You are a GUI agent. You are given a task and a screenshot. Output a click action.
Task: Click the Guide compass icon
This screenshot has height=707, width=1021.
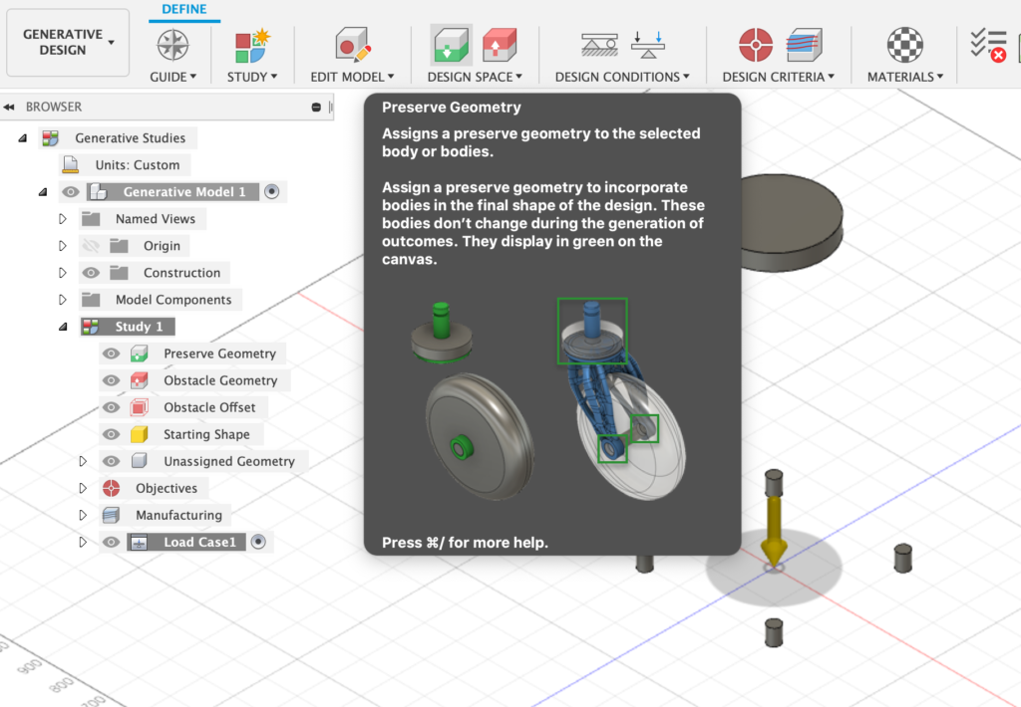(x=172, y=45)
